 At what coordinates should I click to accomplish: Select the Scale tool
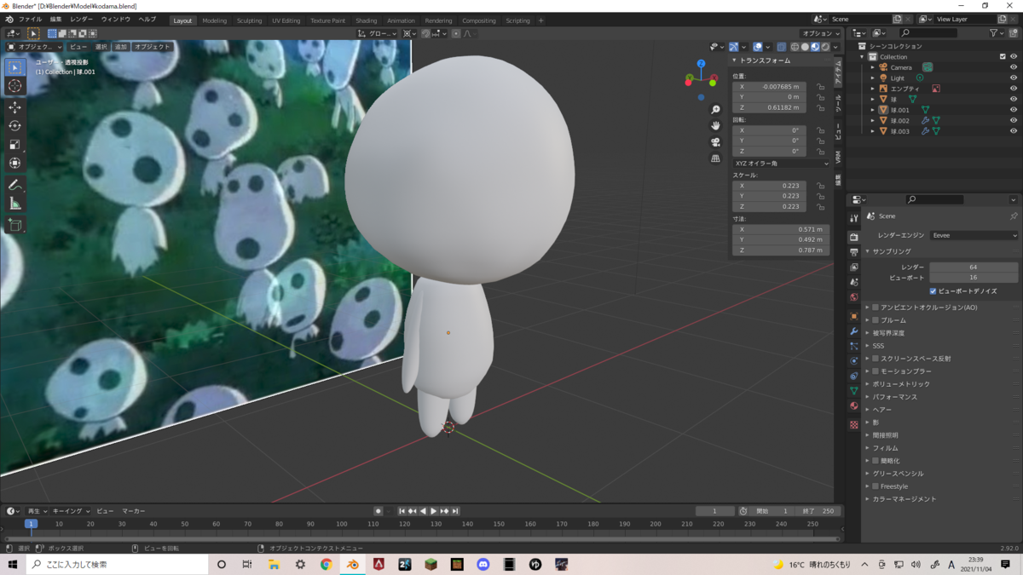point(14,145)
